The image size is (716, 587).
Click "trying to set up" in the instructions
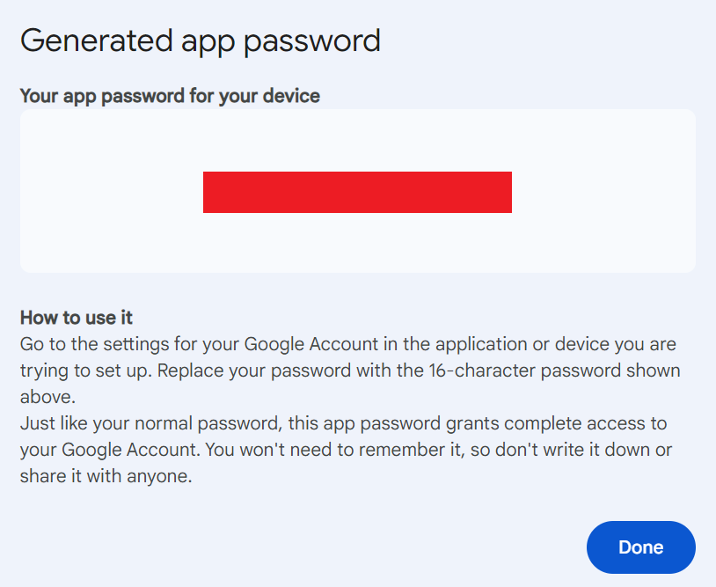pyautogui.click(x=77, y=370)
